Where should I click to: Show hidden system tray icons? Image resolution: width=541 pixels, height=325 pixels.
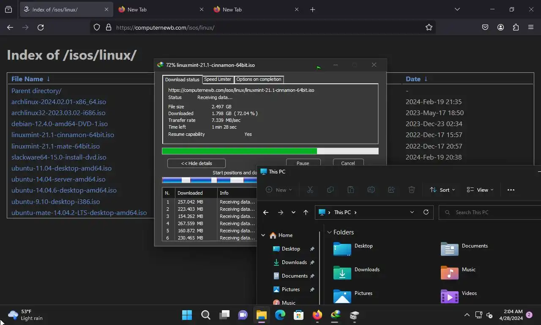pos(467,315)
